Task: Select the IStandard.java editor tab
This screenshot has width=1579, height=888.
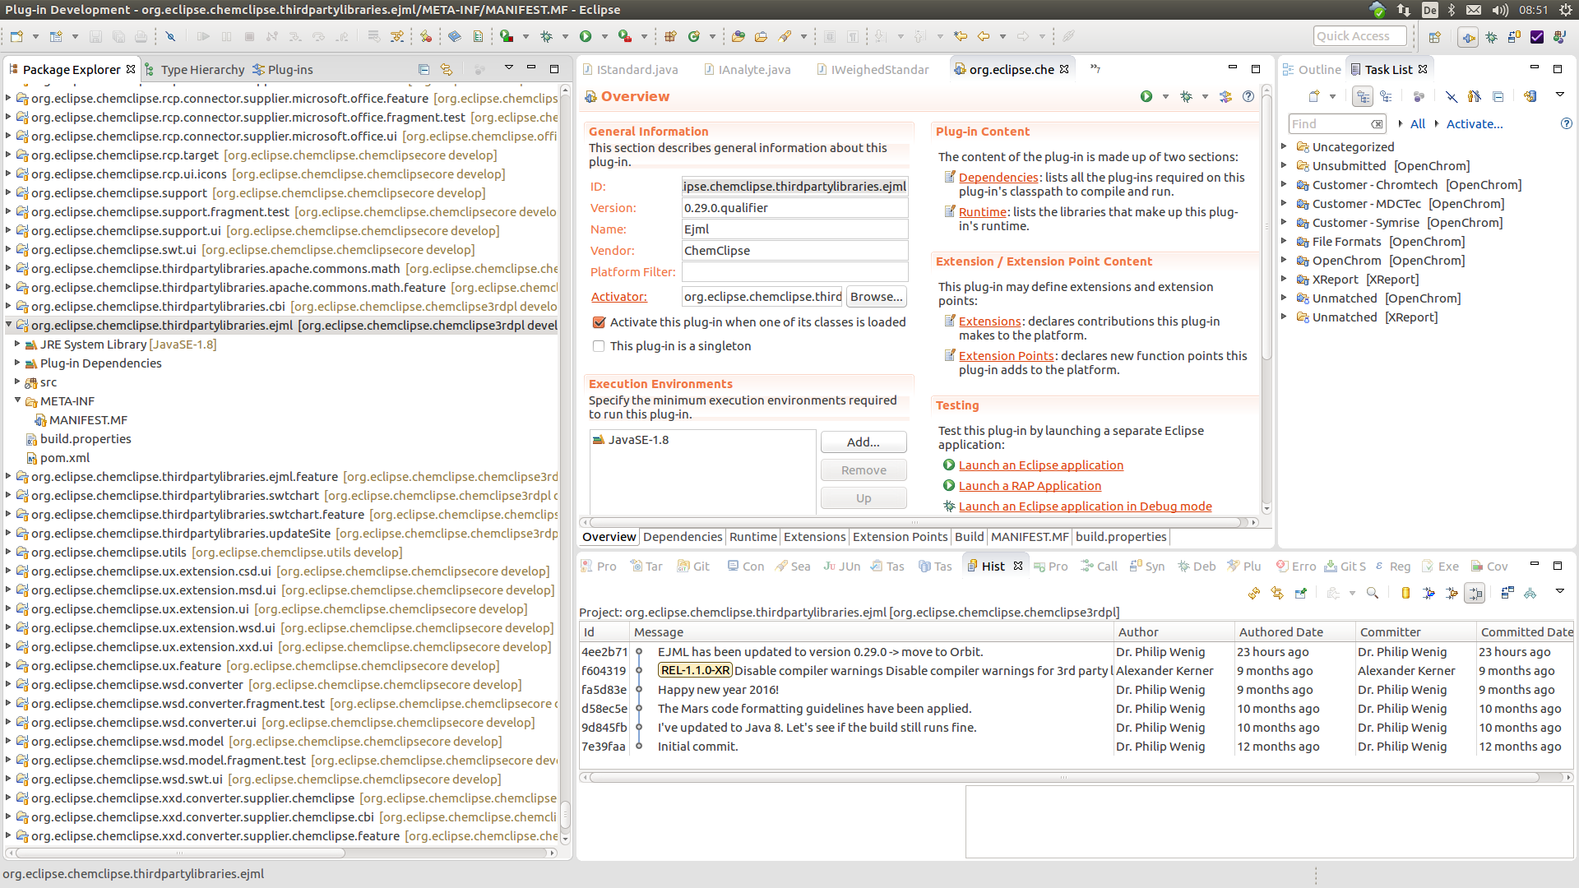Action: 631,69
